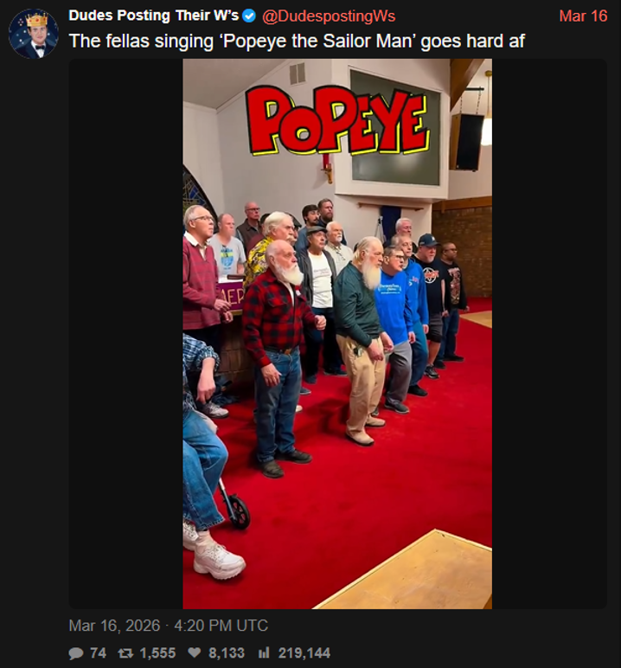Open the crowned profile avatar
The height and width of the screenshot is (668, 621).
click(x=34, y=34)
